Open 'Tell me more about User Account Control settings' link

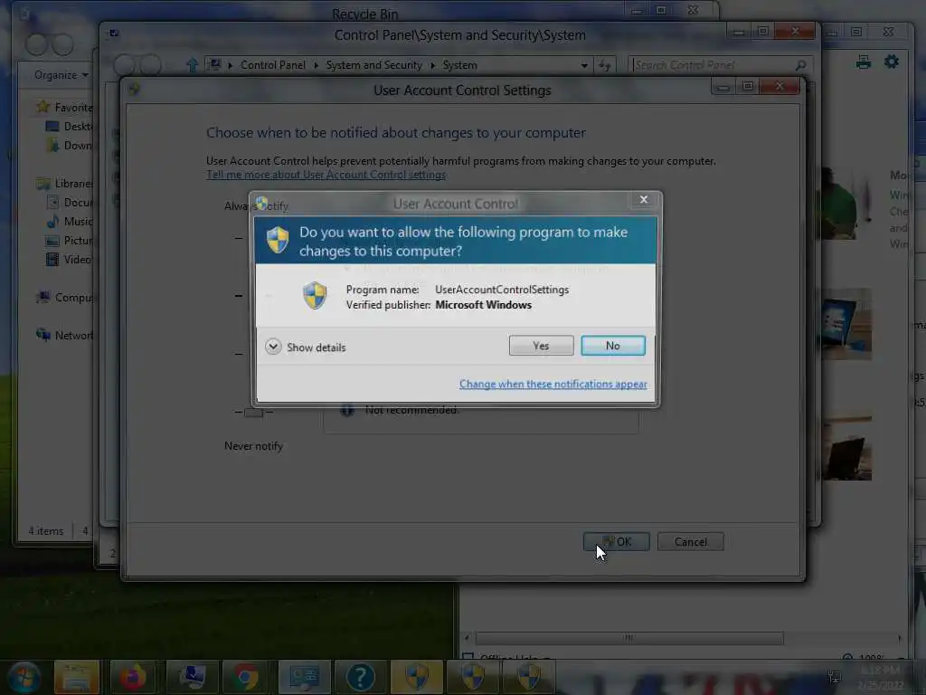(x=326, y=175)
